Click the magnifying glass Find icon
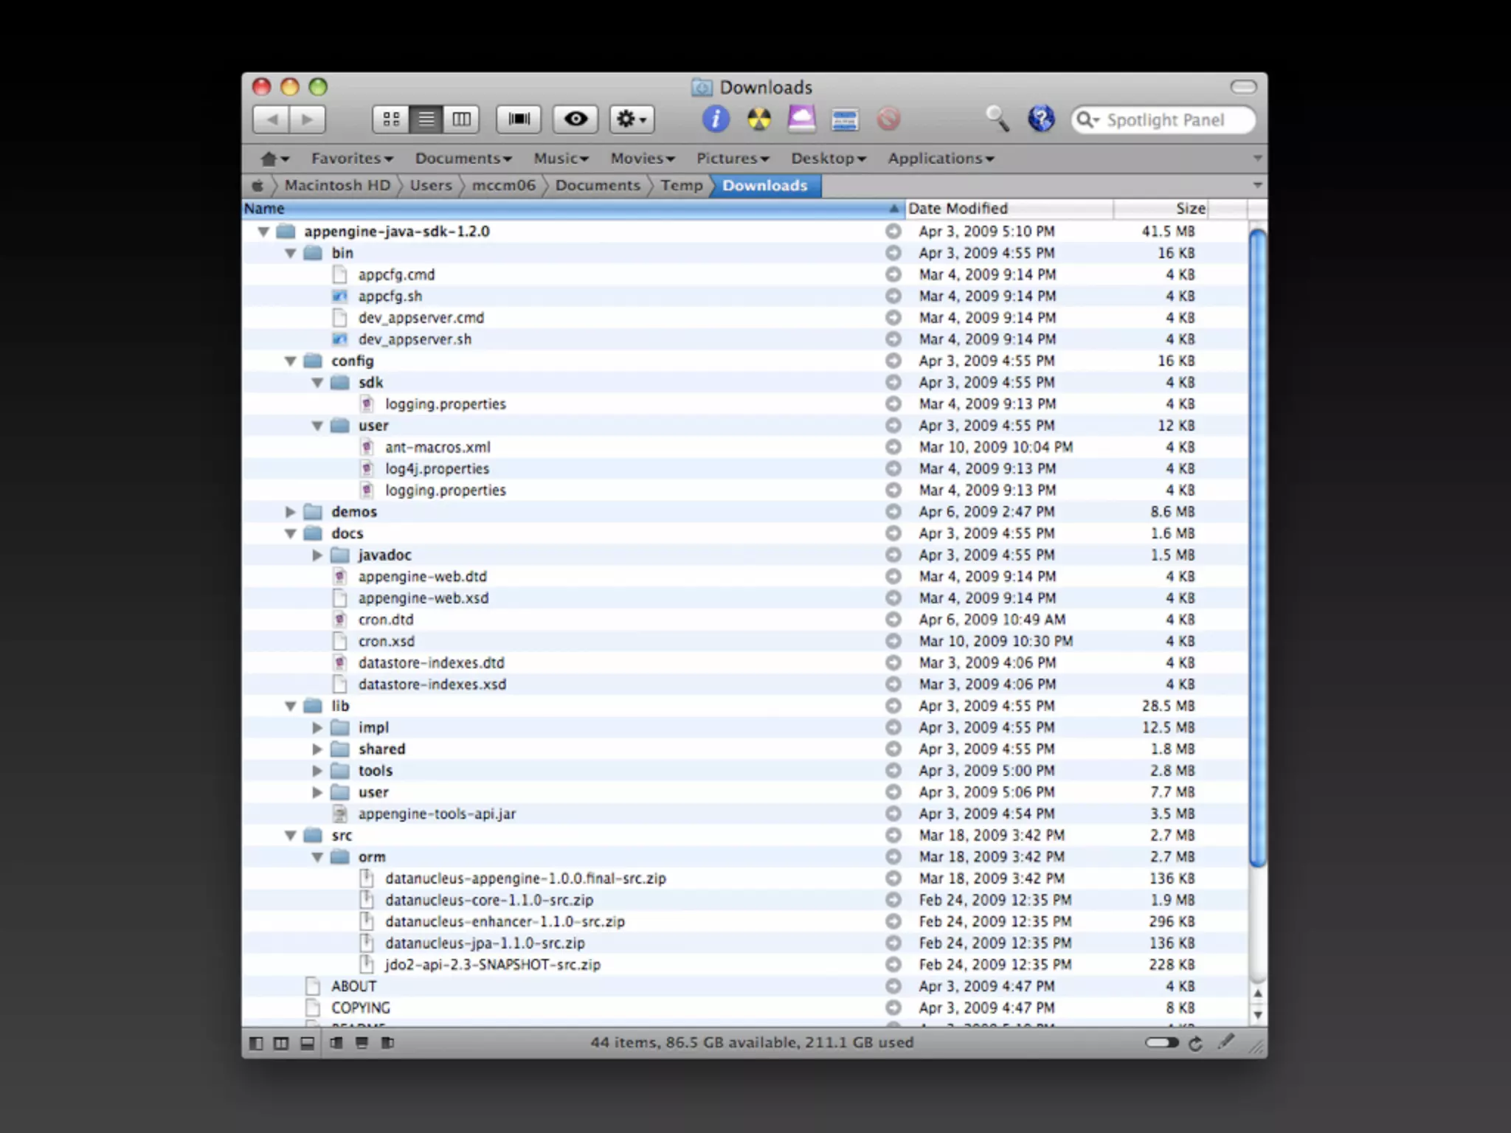Viewport: 1511px width, 1133px height. click(x=997, y=118)
